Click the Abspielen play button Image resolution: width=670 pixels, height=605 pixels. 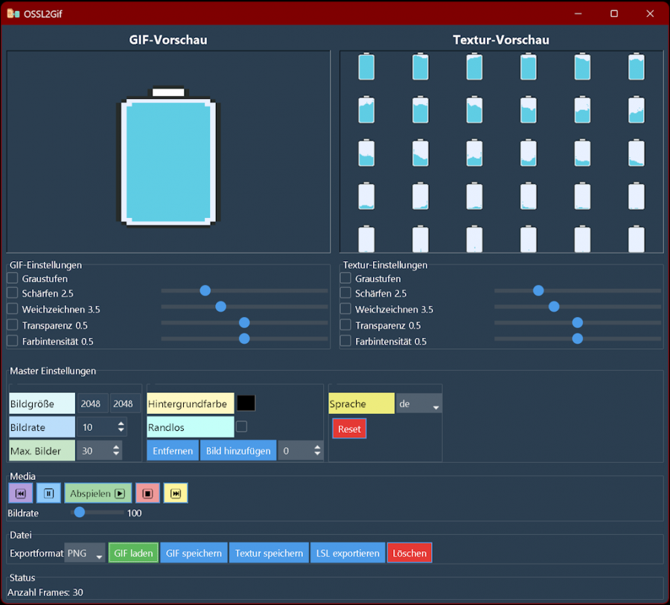(x=98, y=493)
